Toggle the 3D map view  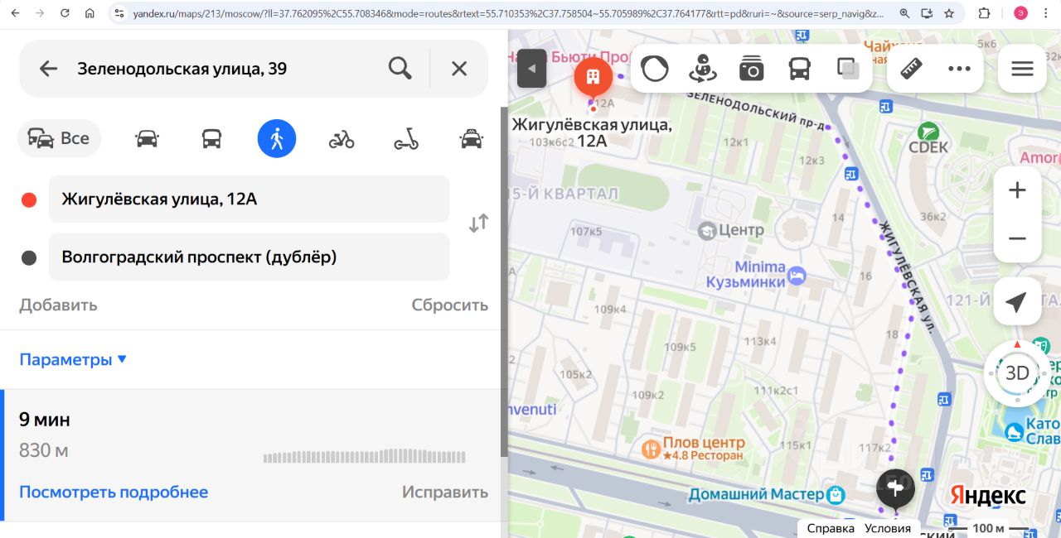click(1017, 372)
